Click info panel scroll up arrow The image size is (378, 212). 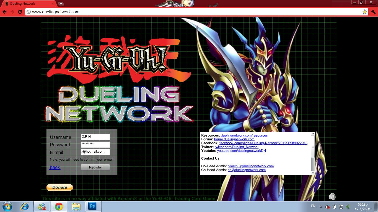(x=313, y=134)
